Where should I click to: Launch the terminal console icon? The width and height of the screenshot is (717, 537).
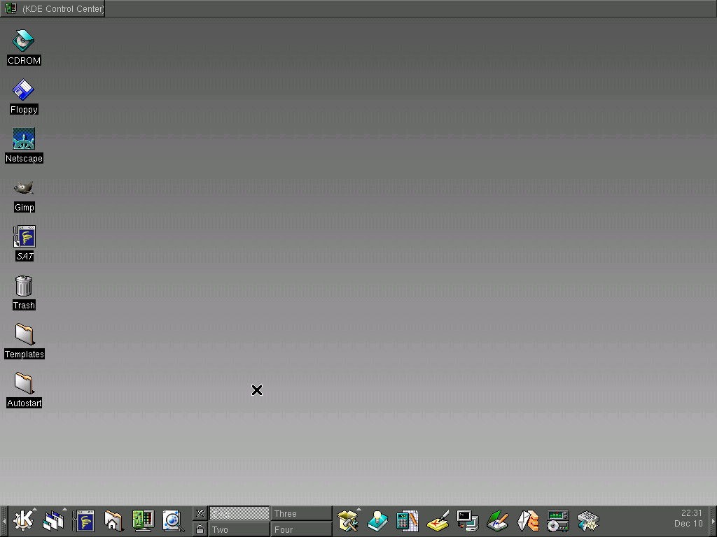(x=467, y=521)
